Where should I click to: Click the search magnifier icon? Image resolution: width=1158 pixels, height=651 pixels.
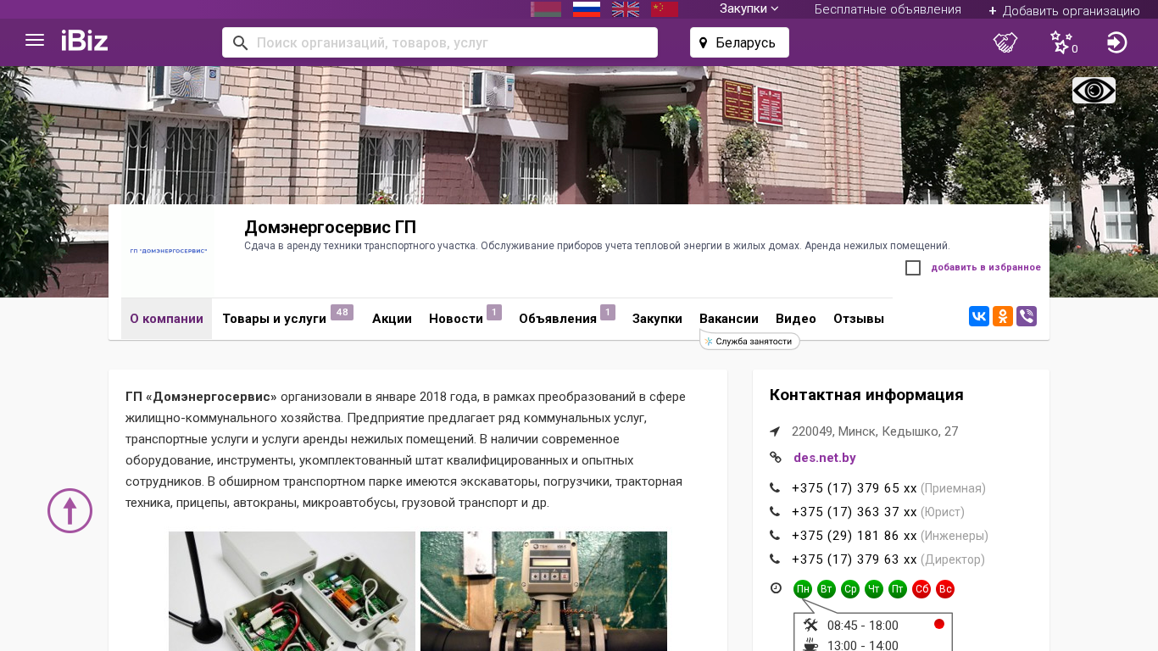[x=240, y=43]
